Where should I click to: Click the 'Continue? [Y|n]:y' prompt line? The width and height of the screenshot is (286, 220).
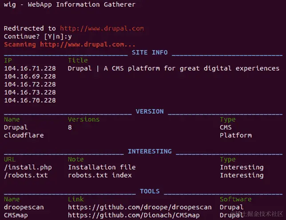pyautogui.click(x=38, y=37)
